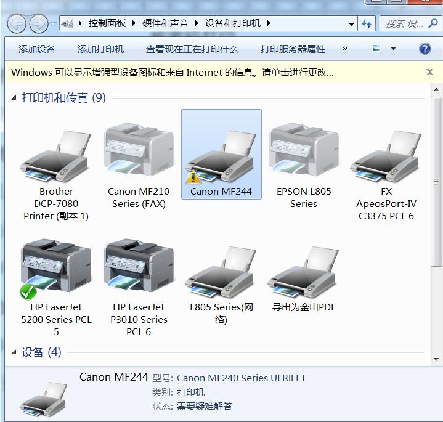Select FX ApeosPort-IV C3375 PCL 6 printer
This screenshot has height=422, width=443.
[x=386, y=156]
